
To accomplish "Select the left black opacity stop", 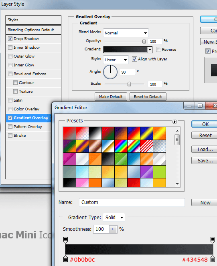I will 66,240.
